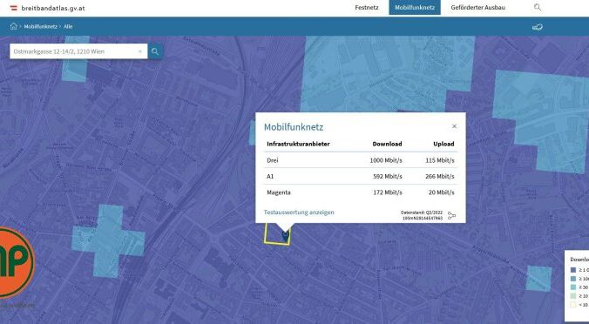The height and width of the screenshot is (324, 589).
Task: Click the map location pin marker
Action: click(285, 236)
